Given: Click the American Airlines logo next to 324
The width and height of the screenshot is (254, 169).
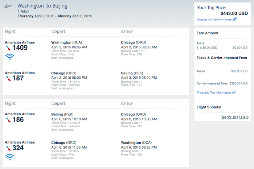Looking at the screenshot, I should (x=8, y=148).
